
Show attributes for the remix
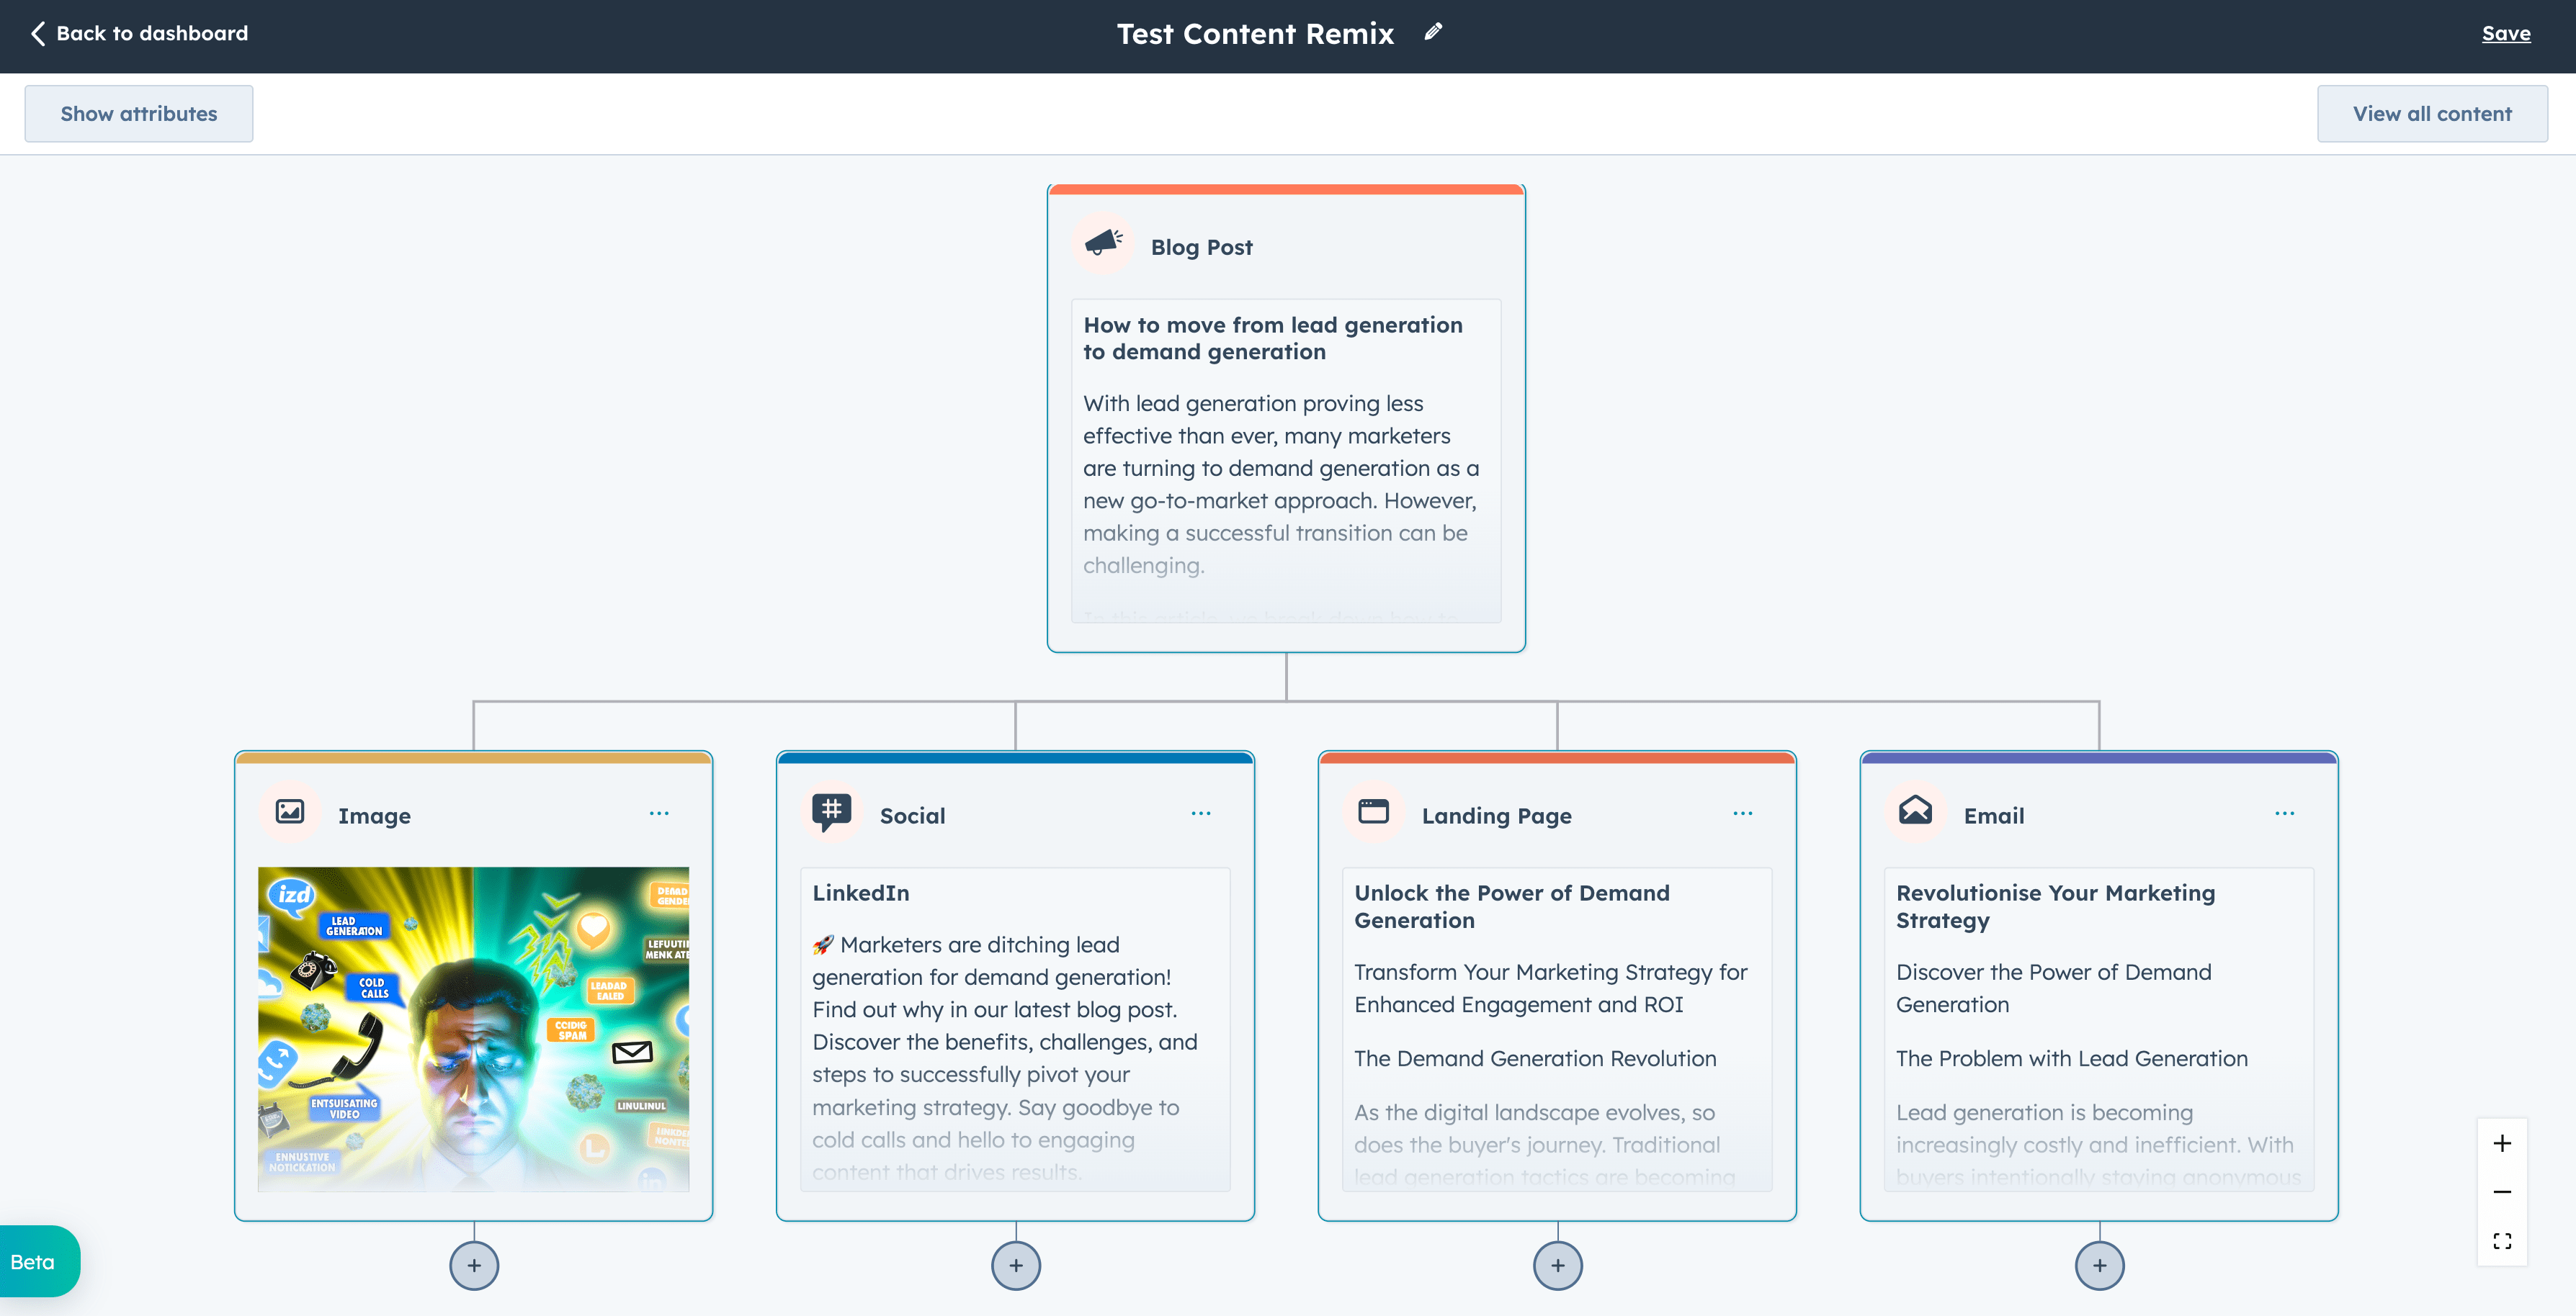[138, 113]
